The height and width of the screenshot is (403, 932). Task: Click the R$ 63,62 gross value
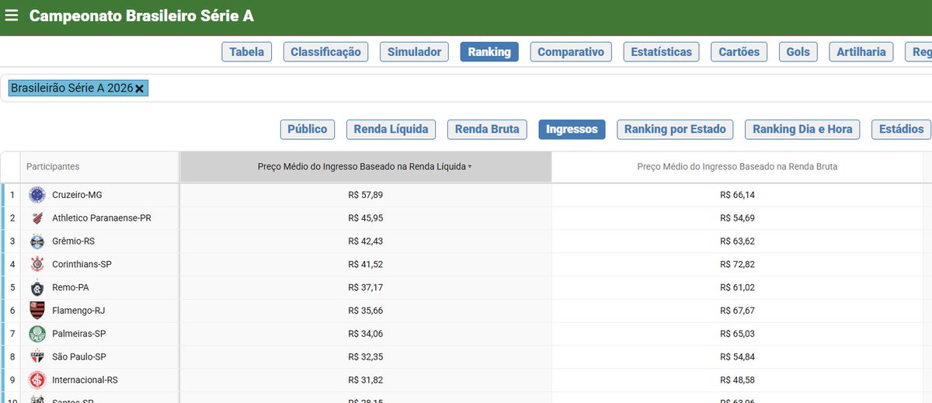[x=738, y=241]
